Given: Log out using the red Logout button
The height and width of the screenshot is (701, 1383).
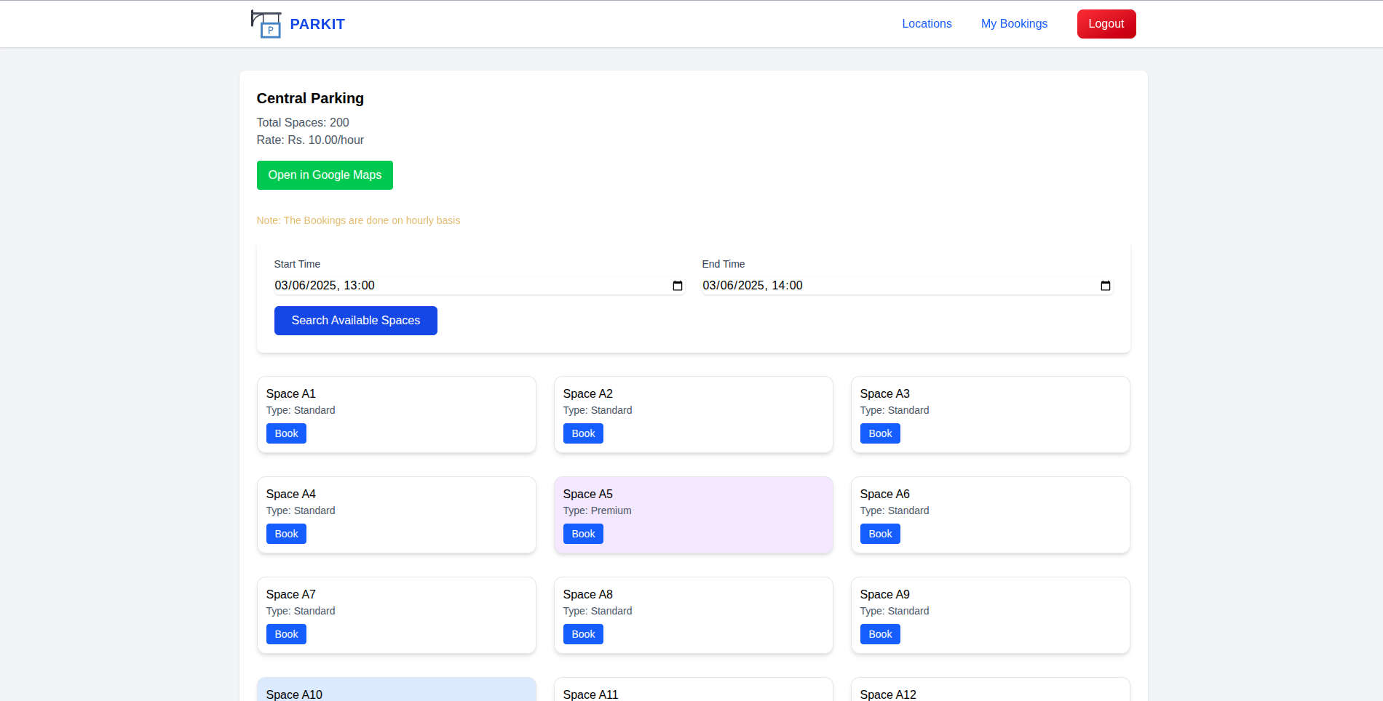Looking at the screenshot, I should coord(1106,24).
